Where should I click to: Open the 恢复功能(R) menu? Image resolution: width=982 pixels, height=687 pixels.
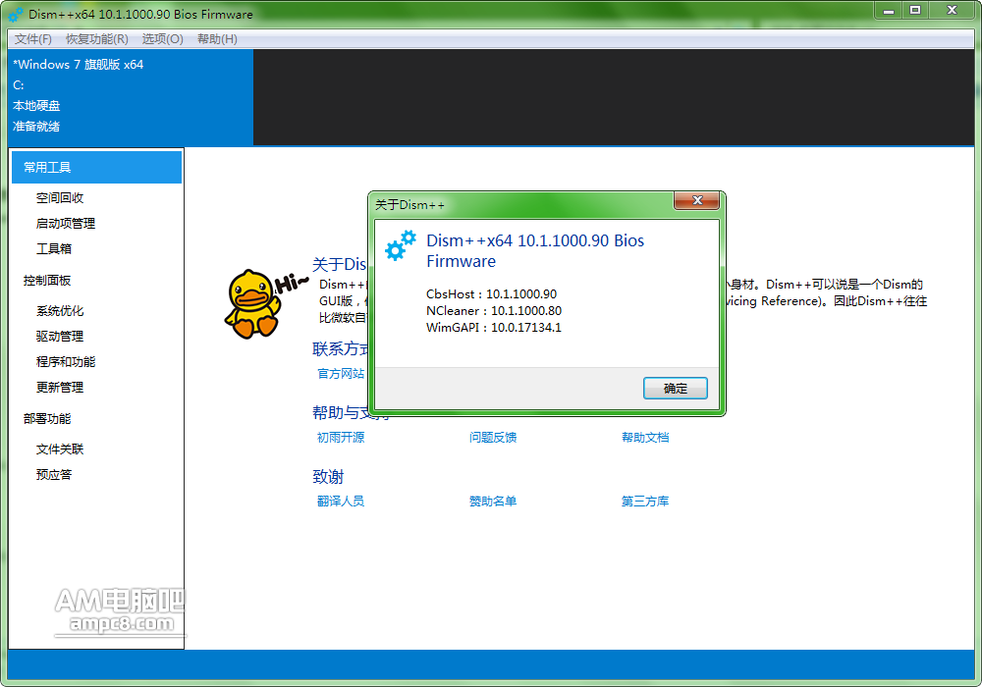point(97,39)
